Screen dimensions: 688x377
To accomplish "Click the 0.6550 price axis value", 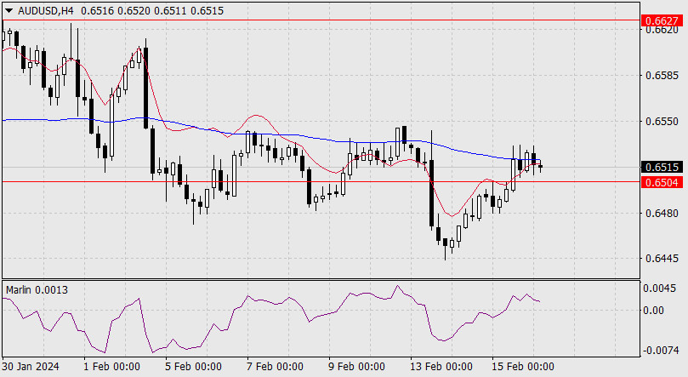I will 662,122.
